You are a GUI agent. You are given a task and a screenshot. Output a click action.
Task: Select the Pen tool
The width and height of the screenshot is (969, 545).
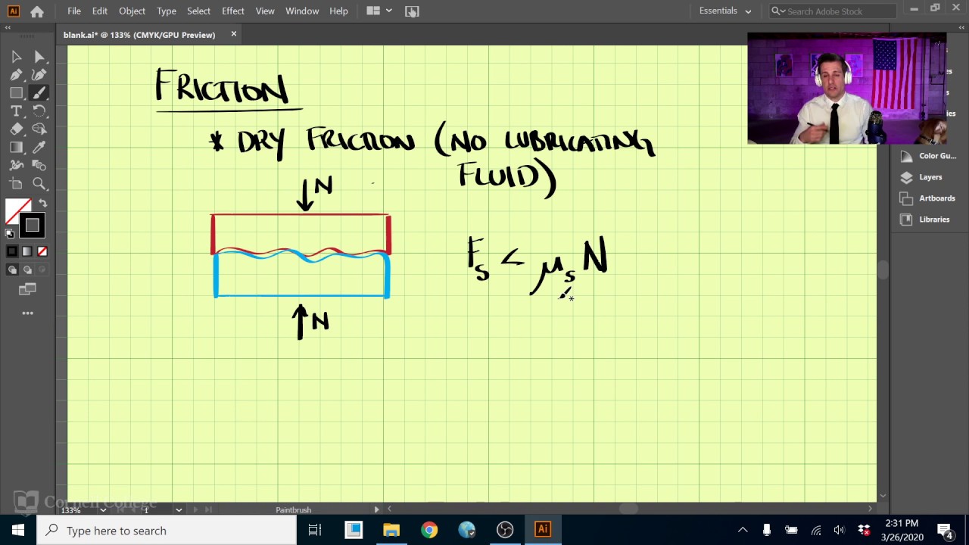point(16,75)
